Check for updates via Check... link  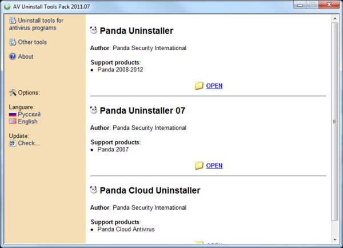coord(29,143)
